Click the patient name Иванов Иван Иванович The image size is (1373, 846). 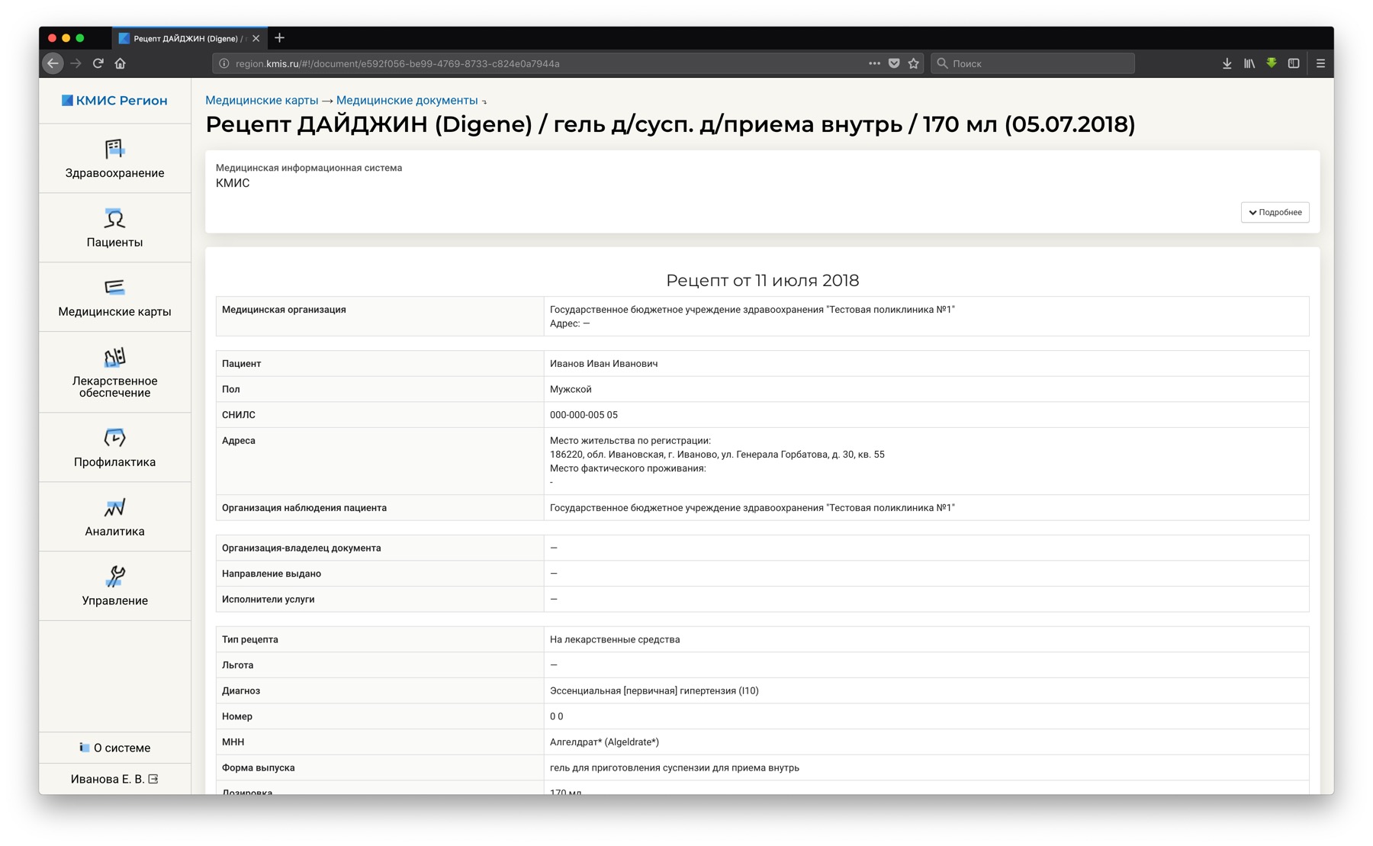click(x=603, y=364)
